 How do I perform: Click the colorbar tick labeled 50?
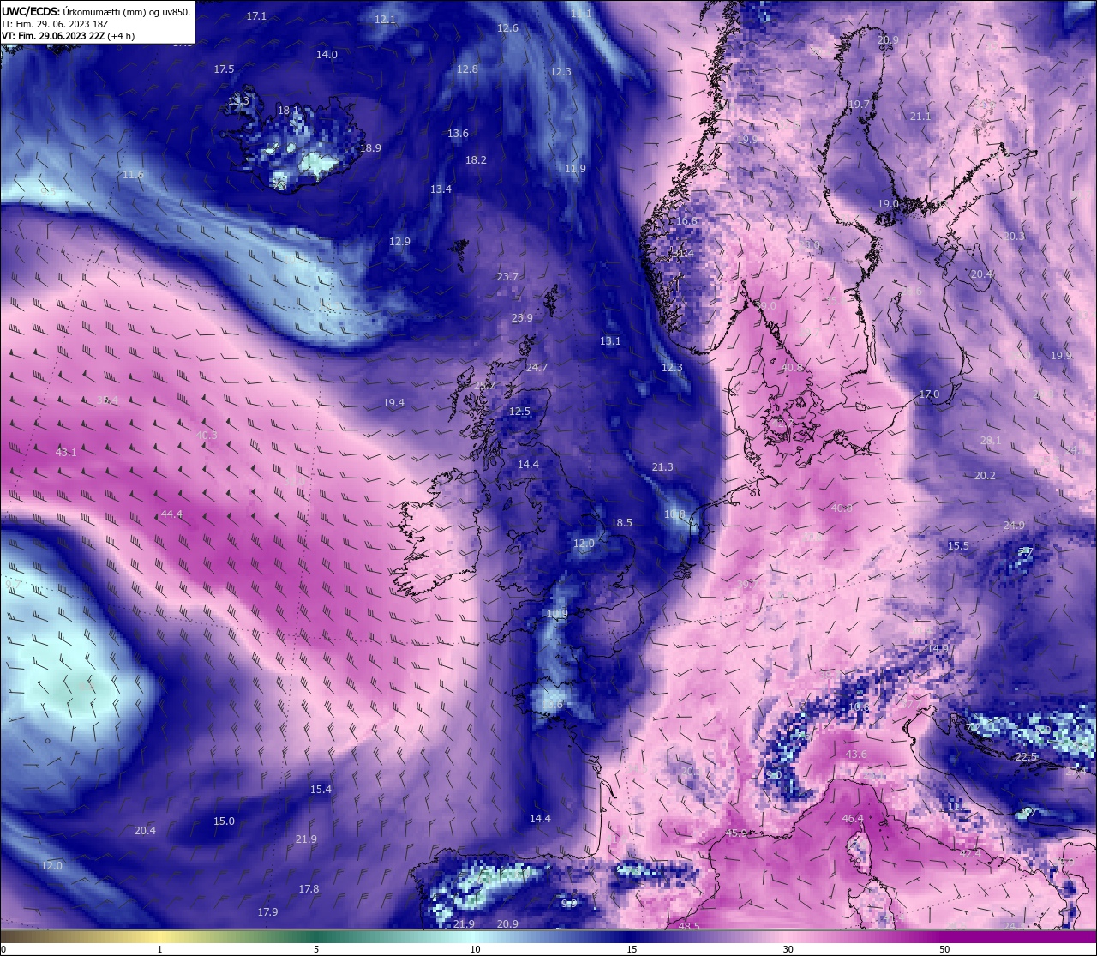[944, 949]
